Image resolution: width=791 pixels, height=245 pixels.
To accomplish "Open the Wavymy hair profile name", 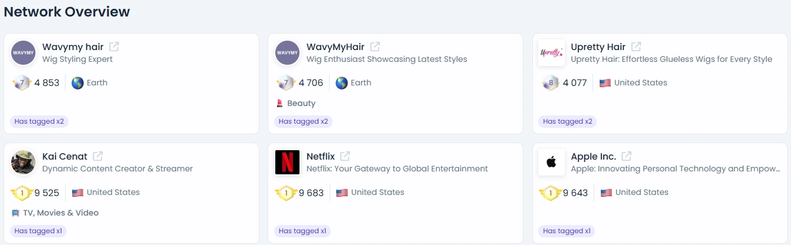I will pyautogui.click(x=73, y=47).
